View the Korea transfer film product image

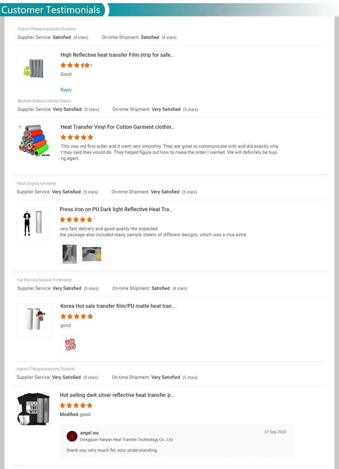coord(34,320)
